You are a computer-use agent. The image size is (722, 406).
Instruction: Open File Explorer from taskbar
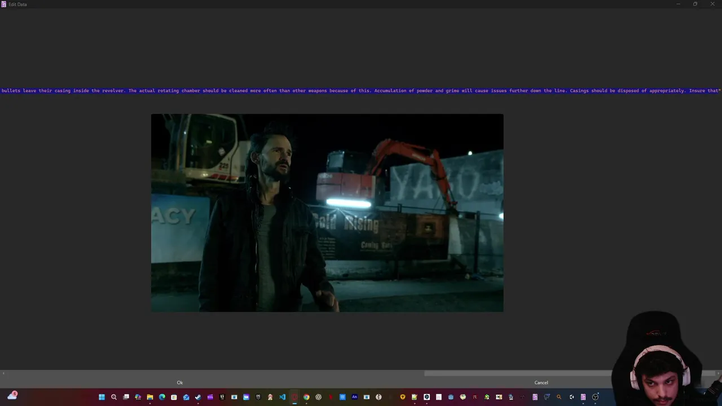coord(150,397)
